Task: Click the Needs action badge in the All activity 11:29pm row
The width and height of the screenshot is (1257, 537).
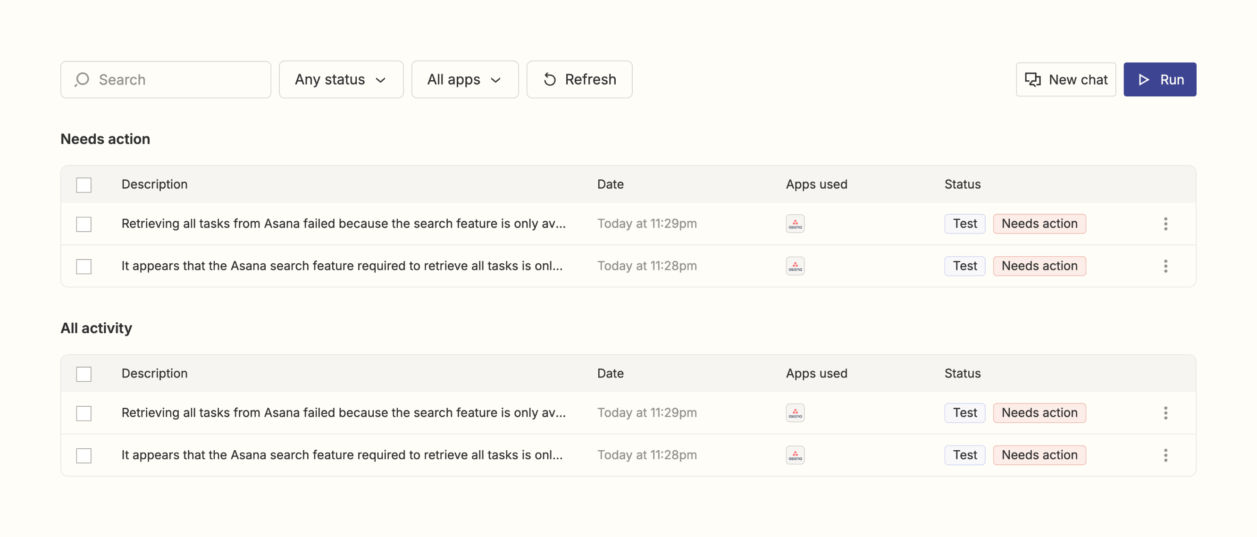Action: click(1039, 413)
